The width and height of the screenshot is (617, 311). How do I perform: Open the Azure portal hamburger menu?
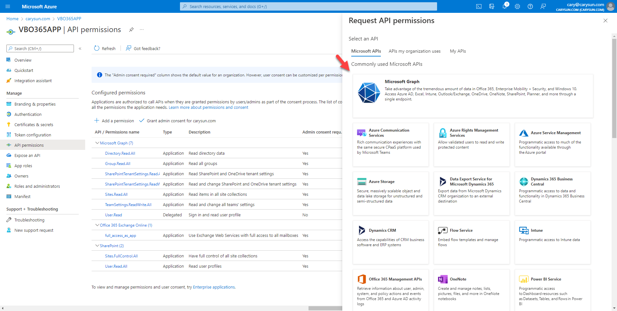tap(8, 6)
